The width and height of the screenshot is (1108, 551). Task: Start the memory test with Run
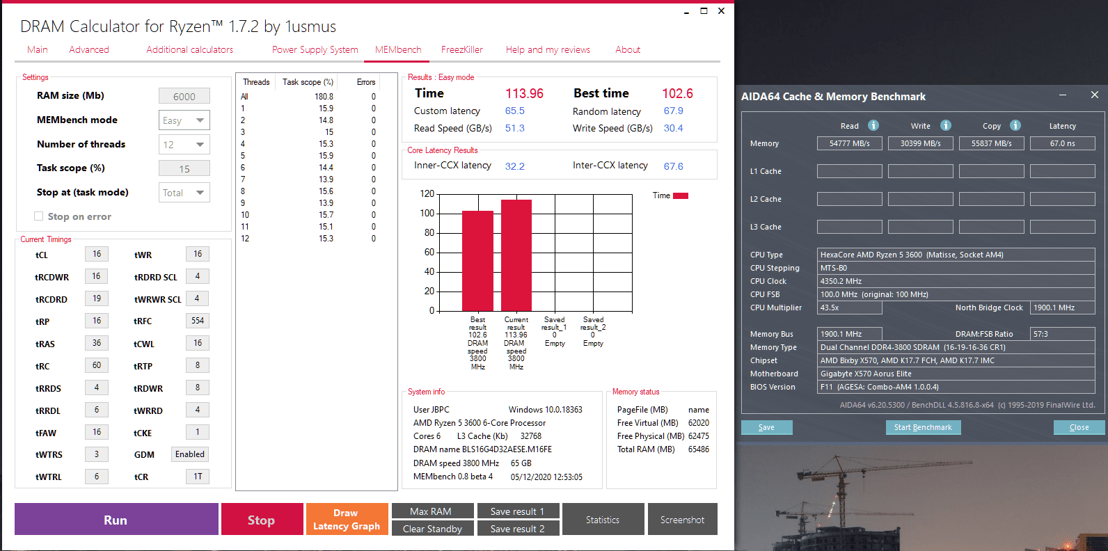[116, 520]
